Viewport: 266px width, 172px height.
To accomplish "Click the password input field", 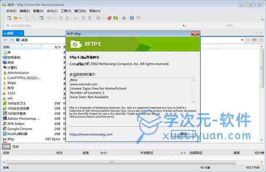I will [244, 26].
